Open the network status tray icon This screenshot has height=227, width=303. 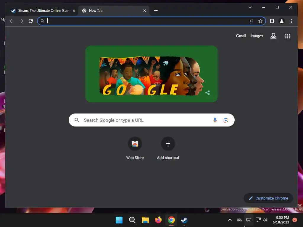[258, 220]
